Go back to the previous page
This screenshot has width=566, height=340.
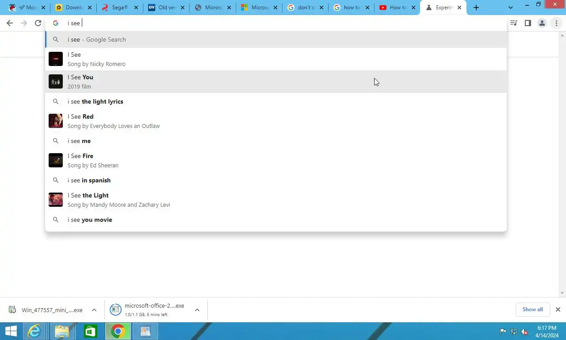[x=10, y=23]
